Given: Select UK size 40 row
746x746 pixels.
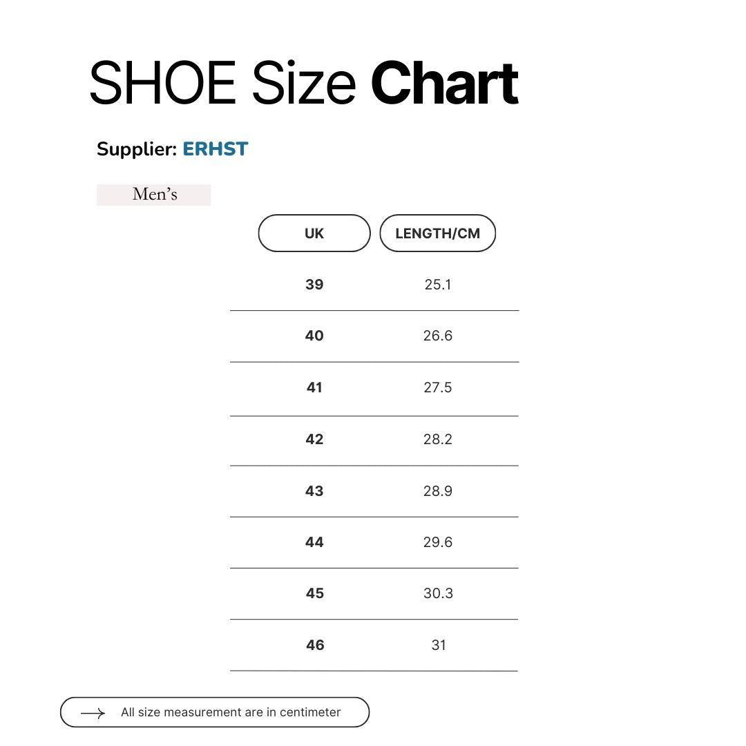Looking at the screenshot, I should pos(374,336).
